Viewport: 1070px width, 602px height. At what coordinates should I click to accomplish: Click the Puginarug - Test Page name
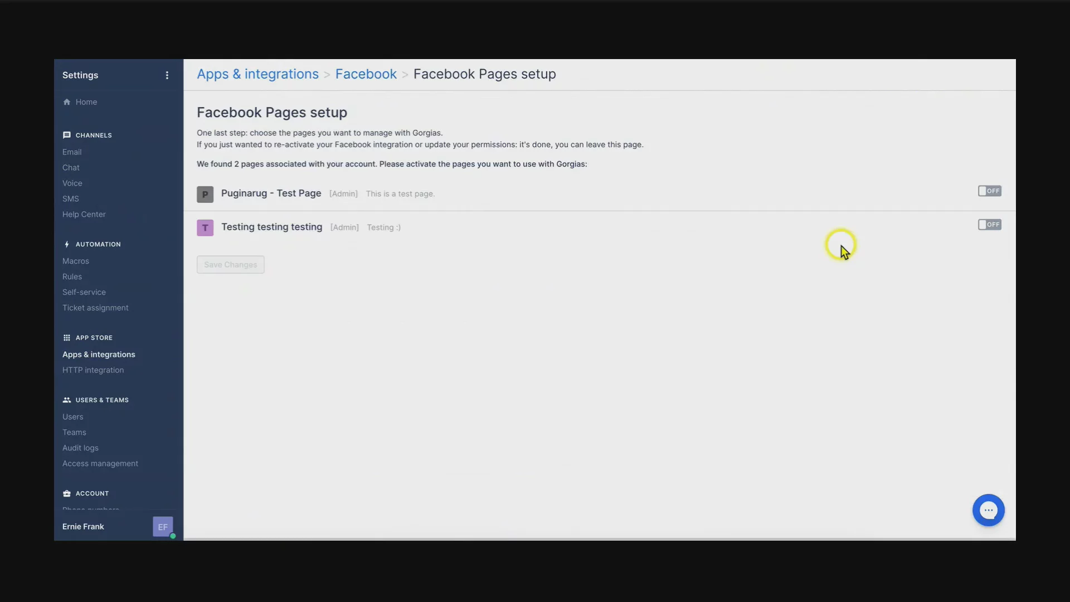(271, 193)
